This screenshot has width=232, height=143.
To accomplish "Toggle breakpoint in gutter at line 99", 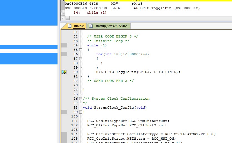I will pyautogui.click(x=64, y=112).
